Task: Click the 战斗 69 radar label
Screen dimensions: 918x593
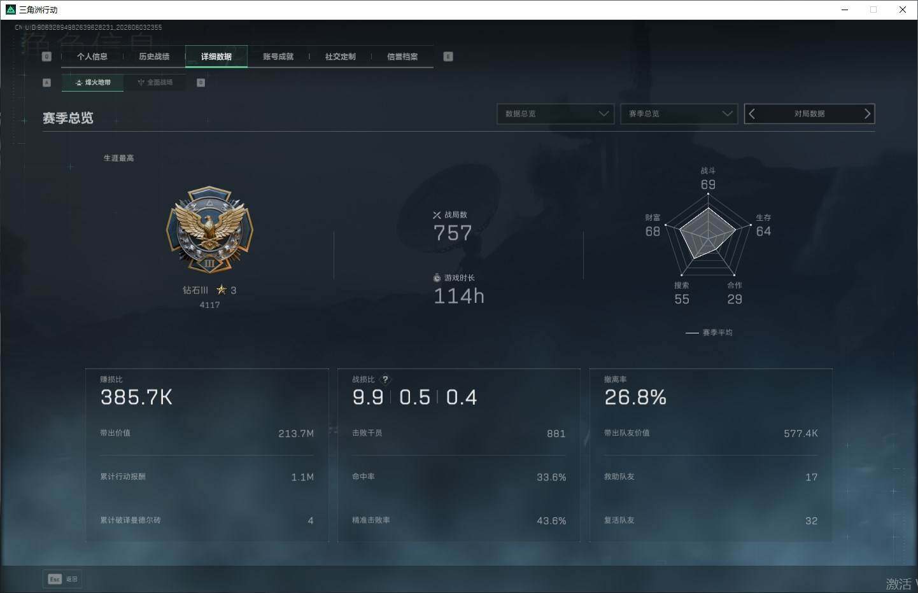Action: click(x=708, y=179)
